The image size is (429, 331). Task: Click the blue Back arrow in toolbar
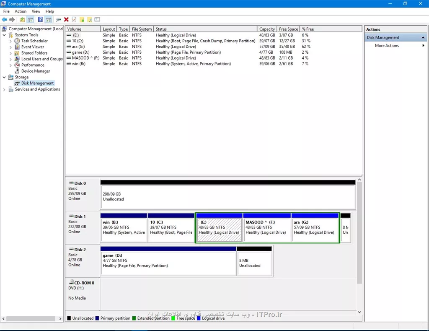(x=5, y=20)
